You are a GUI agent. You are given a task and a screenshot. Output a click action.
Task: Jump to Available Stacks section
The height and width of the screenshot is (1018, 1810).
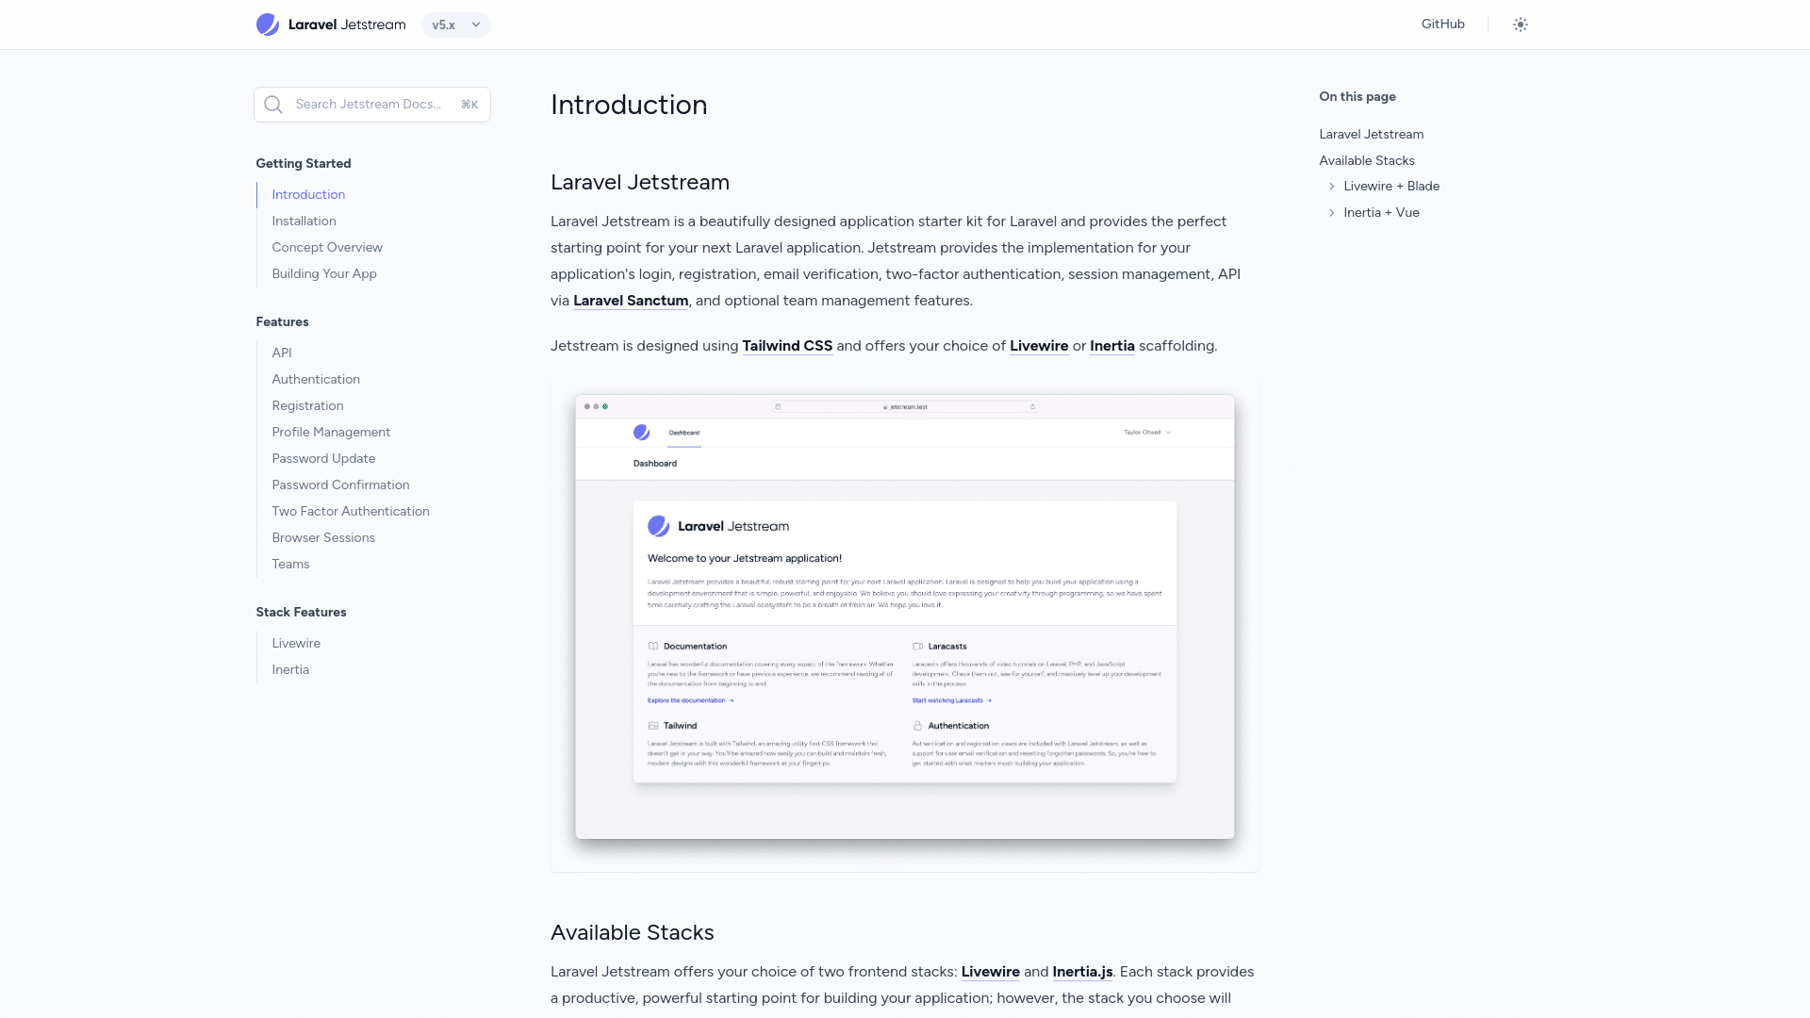(x=1366, y=160)
